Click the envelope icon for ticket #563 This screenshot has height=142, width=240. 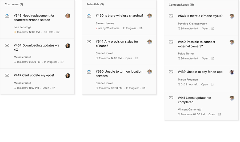click(x=171, y=16)
